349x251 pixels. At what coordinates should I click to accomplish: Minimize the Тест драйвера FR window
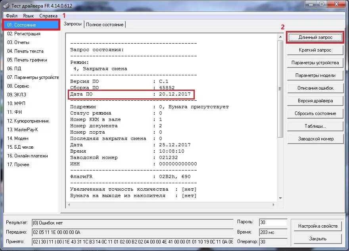point(311,4)
